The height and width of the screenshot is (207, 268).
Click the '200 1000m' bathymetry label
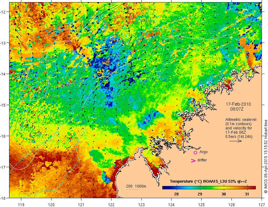tap(136, 186)
